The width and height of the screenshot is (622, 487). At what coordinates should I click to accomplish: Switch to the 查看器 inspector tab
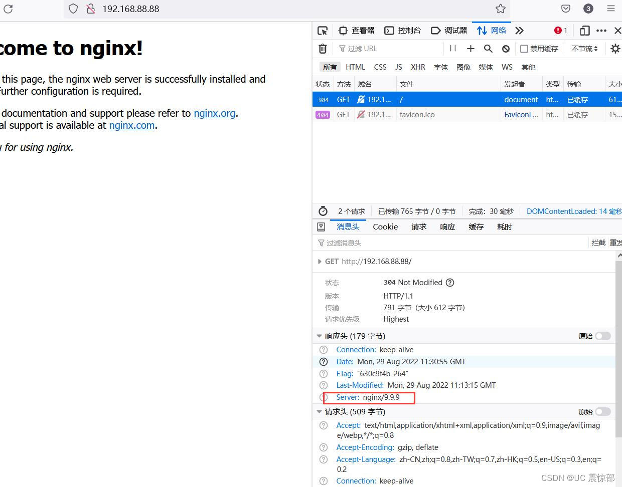(x=357, y=31)
